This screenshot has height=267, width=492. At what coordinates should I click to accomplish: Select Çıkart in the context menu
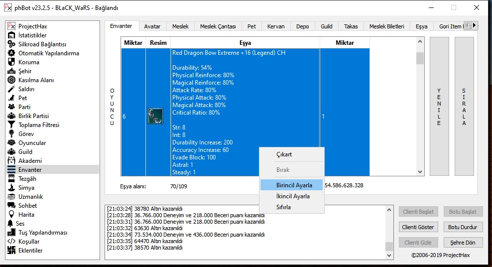pyautogui.click(x=284, y=154)
